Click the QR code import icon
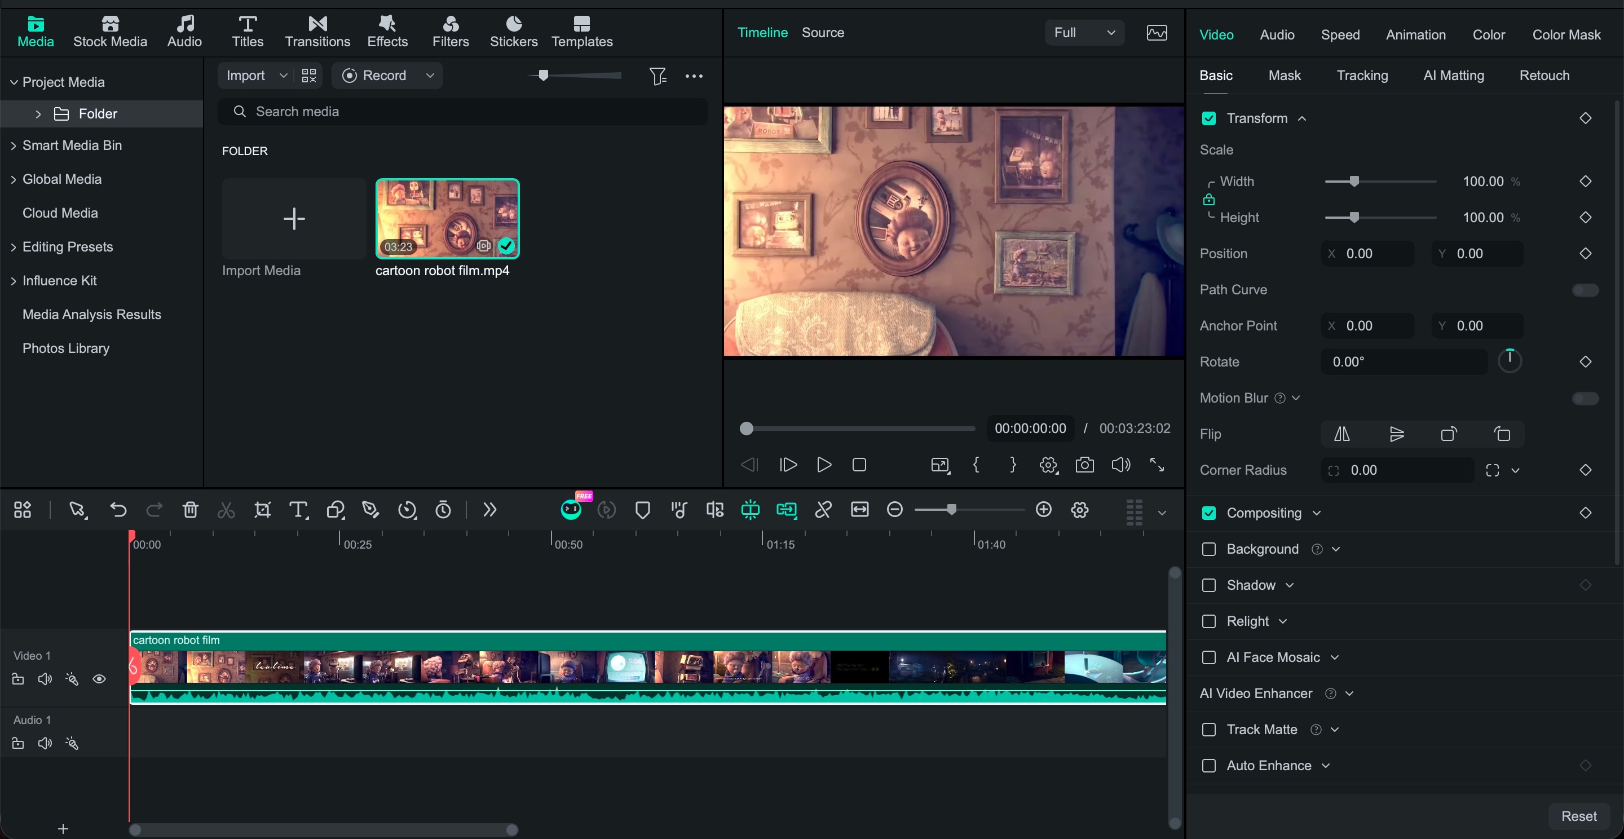This screenshot has width=1624, height=839. click(309, 76)
